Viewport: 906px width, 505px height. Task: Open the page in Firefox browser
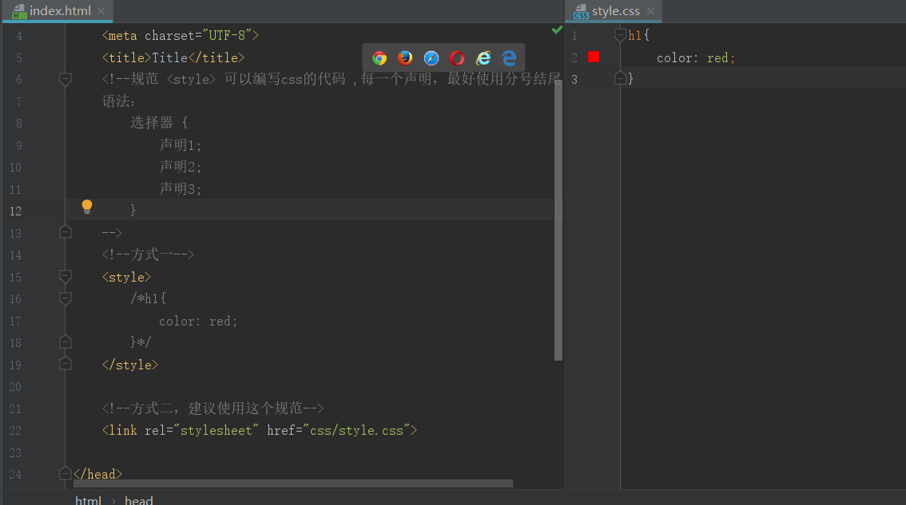click(x=405, y=57)
